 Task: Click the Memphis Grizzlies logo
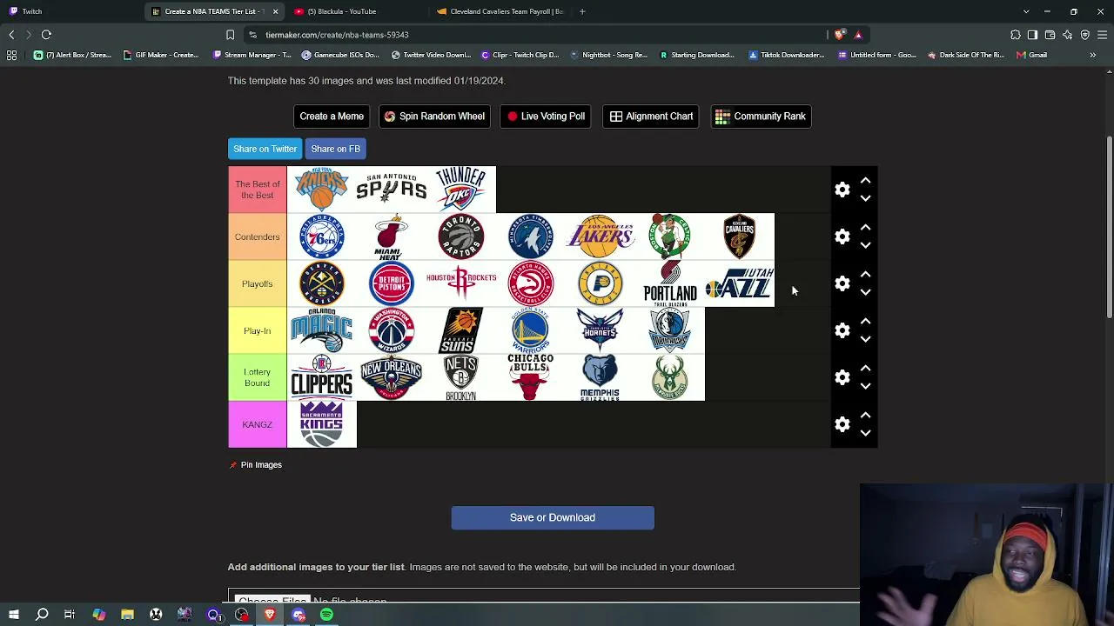tap(601, 377)
